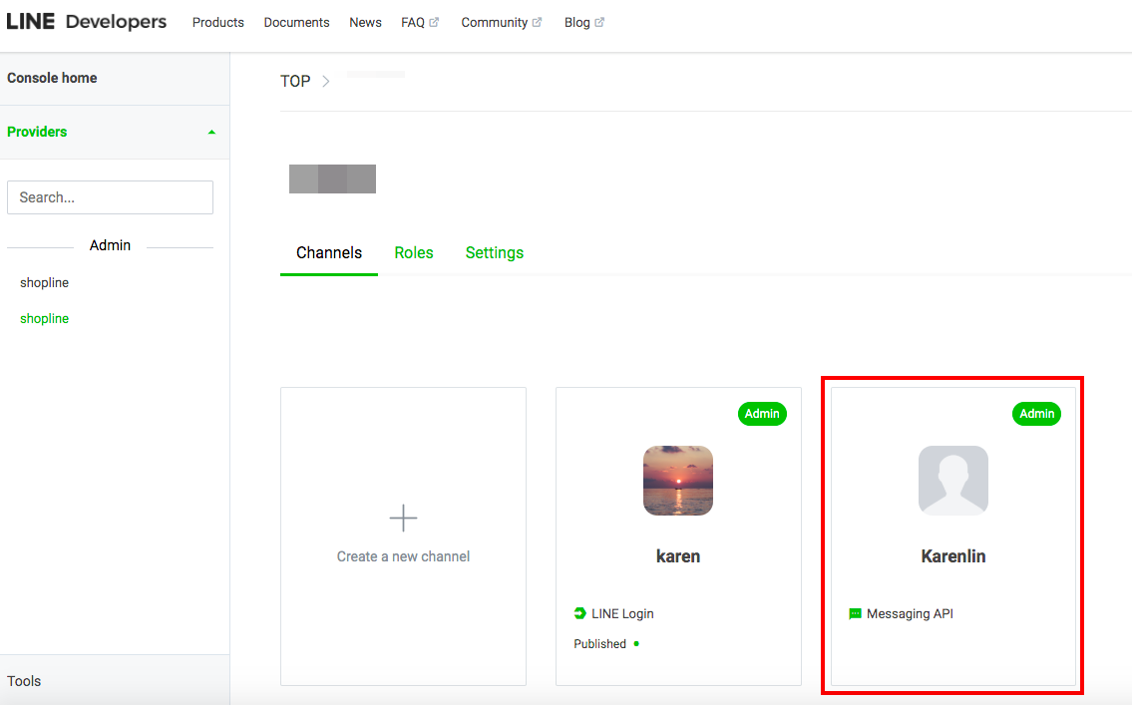Click the Messaging API speech-bubble icon
The width and height of the screenshot is (1132, 705).
coord(855,614)
